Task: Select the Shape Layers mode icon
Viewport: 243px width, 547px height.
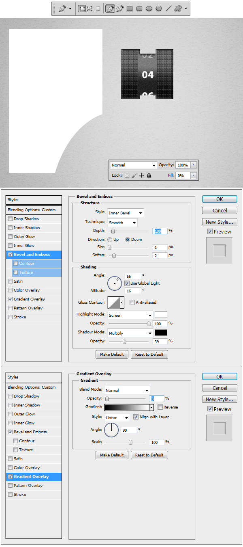Action: [82, 9]
